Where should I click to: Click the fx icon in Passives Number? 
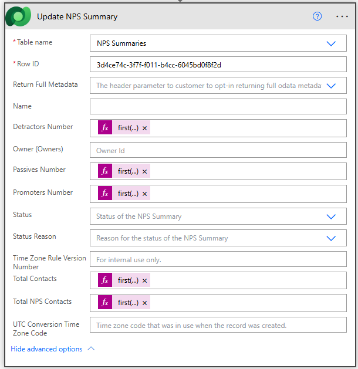[105, 171]
